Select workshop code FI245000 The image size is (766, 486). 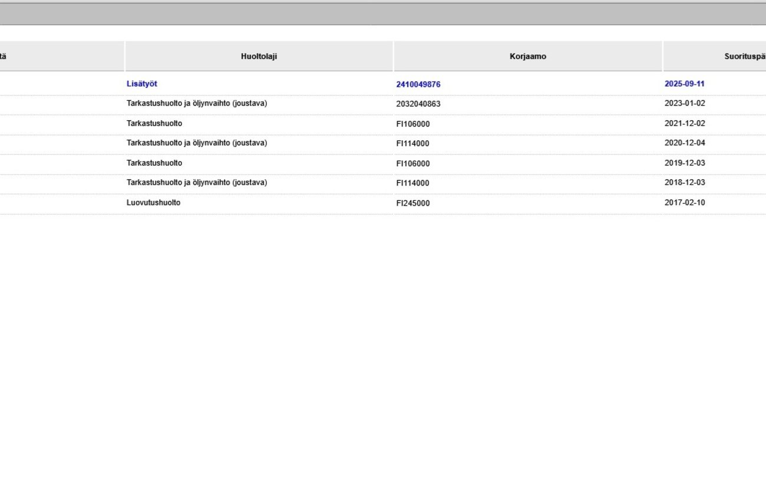coord(413,203)
